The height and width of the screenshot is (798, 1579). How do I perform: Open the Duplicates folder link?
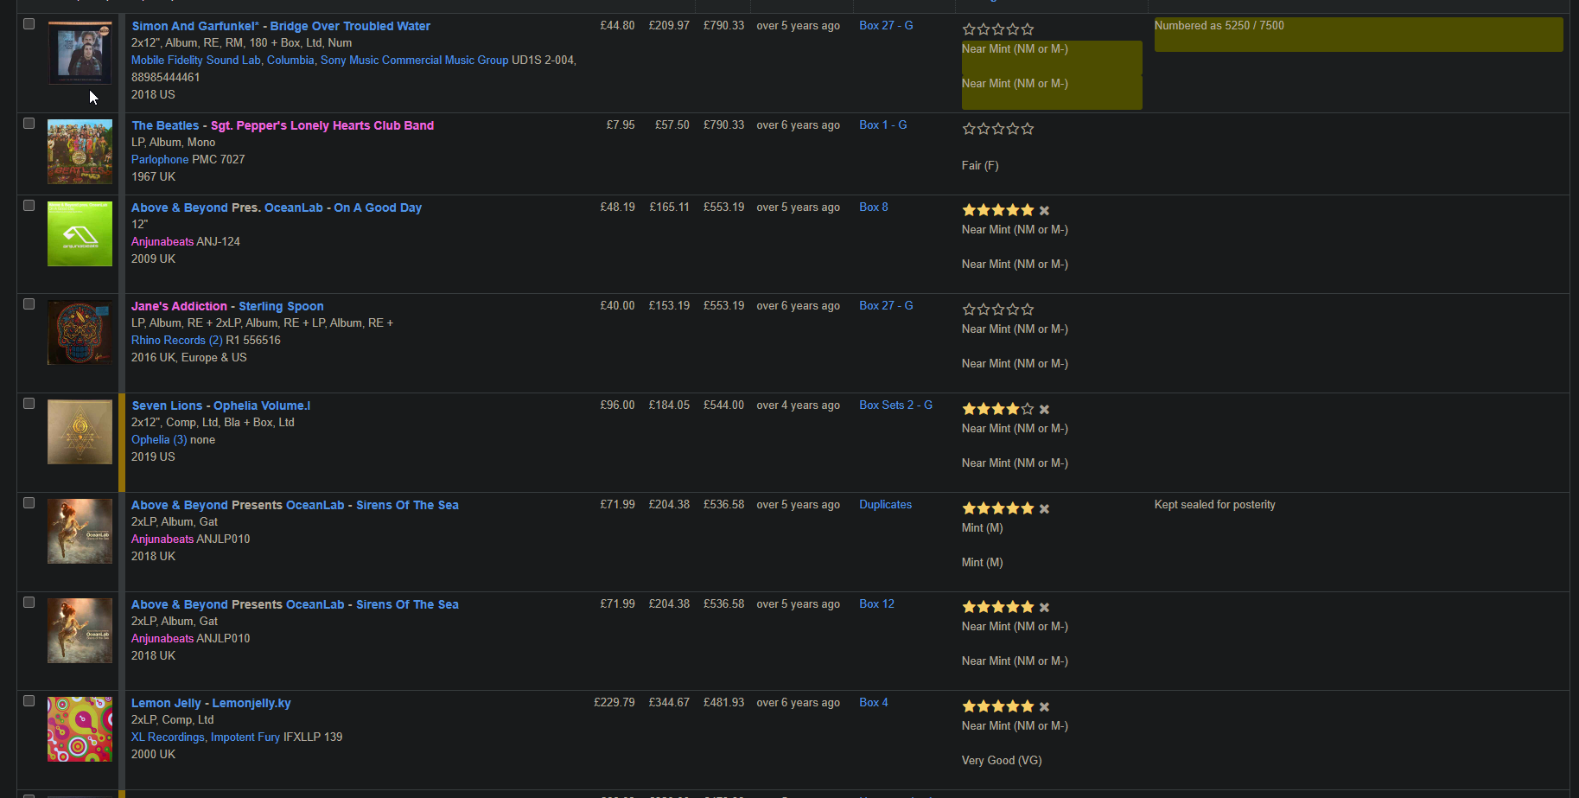(885, 505)
